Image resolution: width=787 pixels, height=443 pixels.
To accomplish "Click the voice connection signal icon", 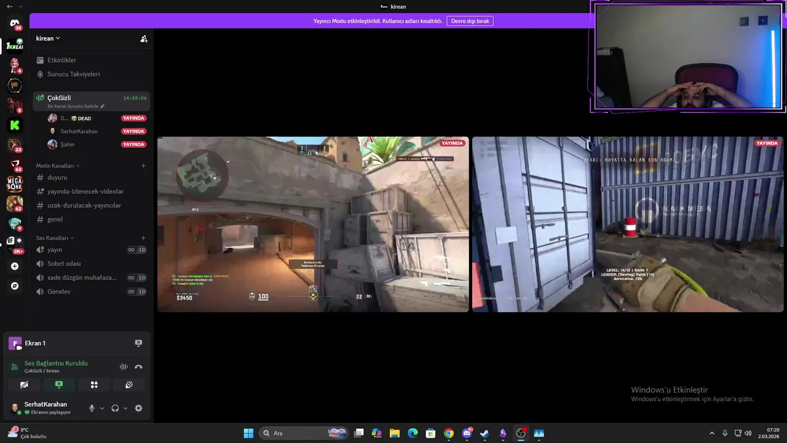I will [15, 367].
